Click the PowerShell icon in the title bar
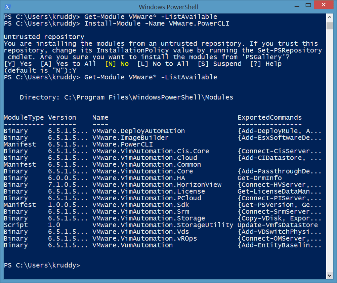The height and width of the screenshot is (283, 337). click(x=8, y=7)
